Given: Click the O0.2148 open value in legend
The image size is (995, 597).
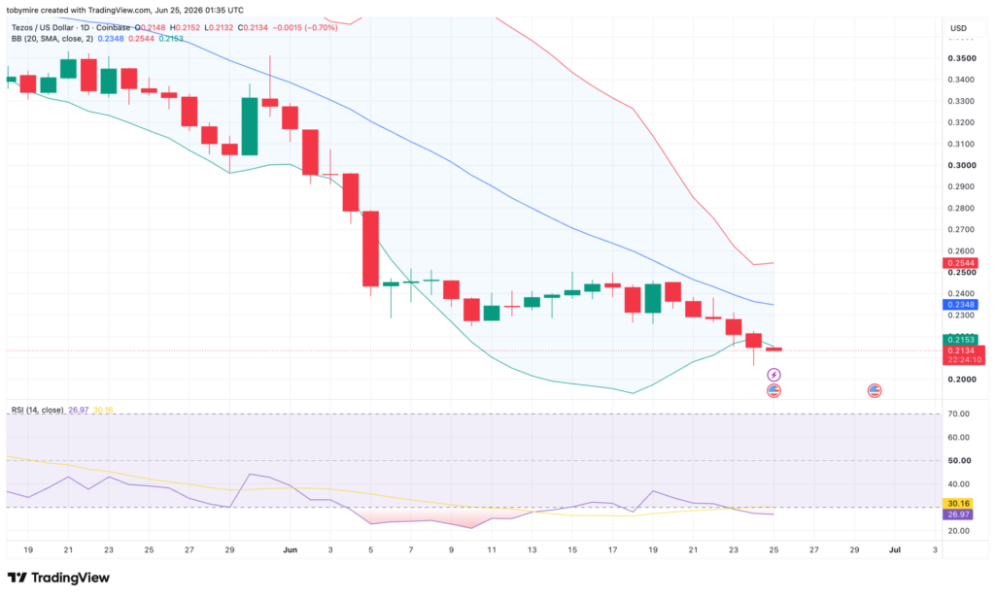Looking at the screenshot, I should (150, 28).
